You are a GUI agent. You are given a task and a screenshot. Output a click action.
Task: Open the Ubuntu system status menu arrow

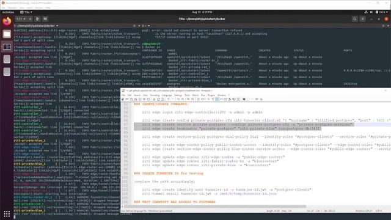pos(387,12)
